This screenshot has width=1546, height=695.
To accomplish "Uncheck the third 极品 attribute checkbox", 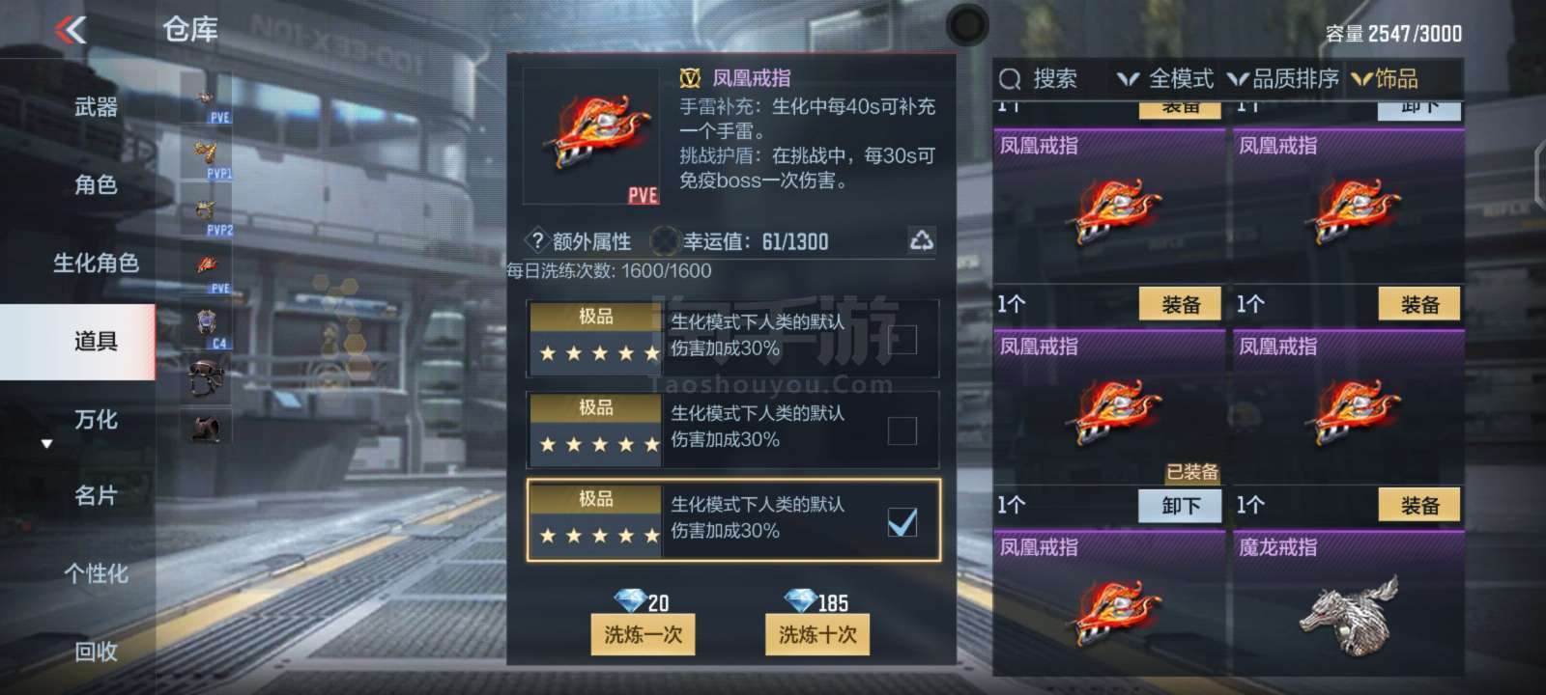I will coord(902,522).
